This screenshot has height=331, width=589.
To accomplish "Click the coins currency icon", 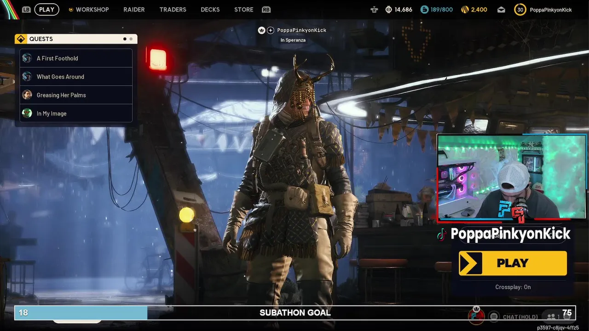I will coord(388,10).
